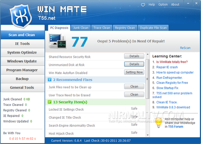
Task: Open the Option menu
Action: pos(163,5)
